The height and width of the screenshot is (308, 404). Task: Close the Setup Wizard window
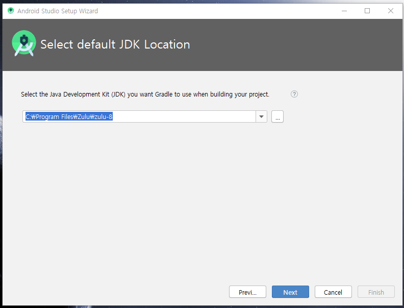click(x=391, y=11)
